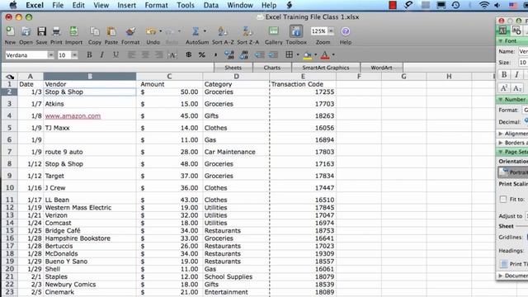
Task: Select column C header
Action: click(169, 77)
